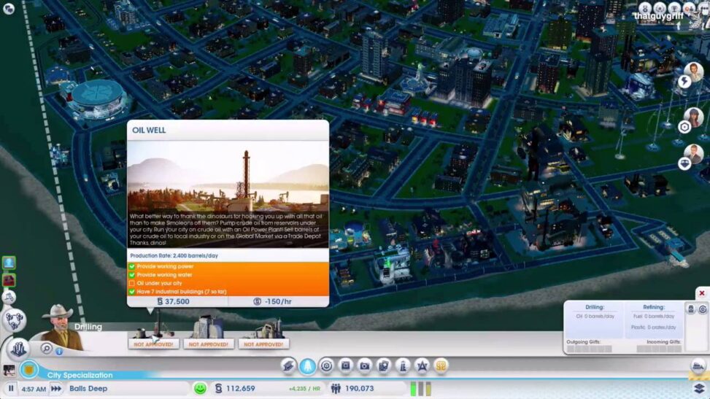This screenshot has height=399, width=710.
Task: Click the thatguygriff username text
Action: 659,16
